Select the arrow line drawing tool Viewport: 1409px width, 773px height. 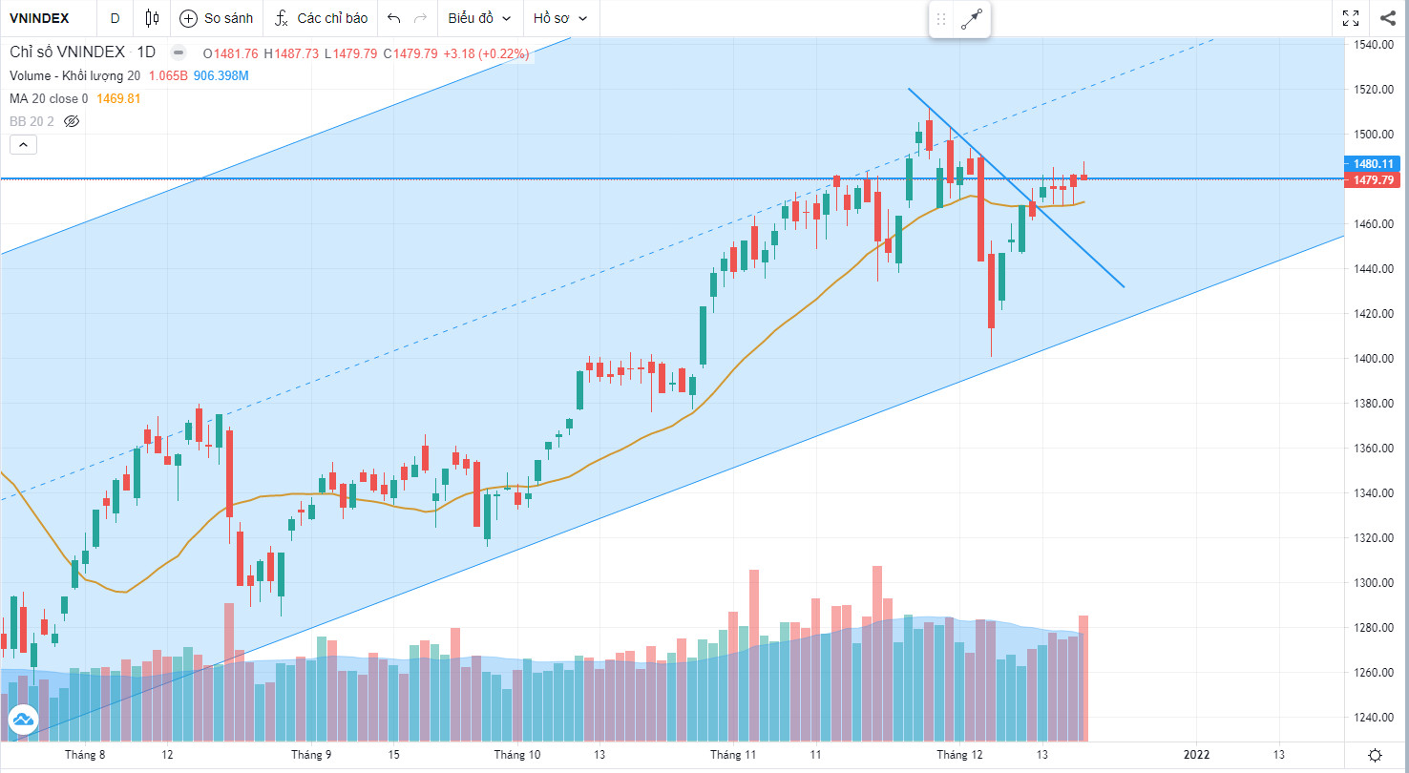point(972,19)
